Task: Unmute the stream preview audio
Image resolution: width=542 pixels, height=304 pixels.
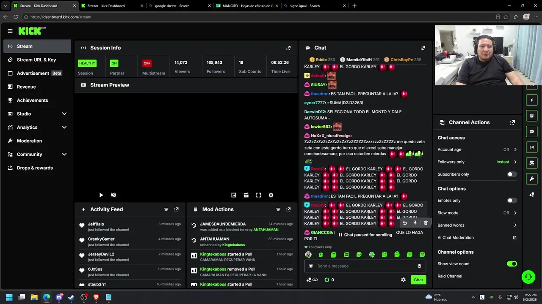Action: pos(113,195)
